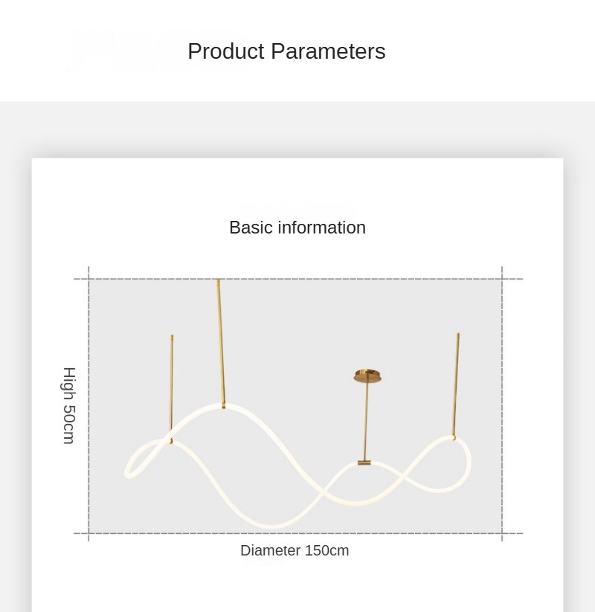
Task: Click the "Basic information" title
Action: pos(297,228)
